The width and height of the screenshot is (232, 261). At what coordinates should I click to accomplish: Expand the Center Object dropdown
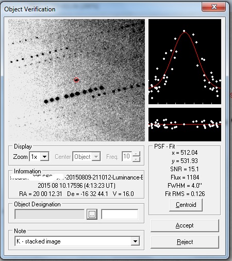[x=96, y=156]
